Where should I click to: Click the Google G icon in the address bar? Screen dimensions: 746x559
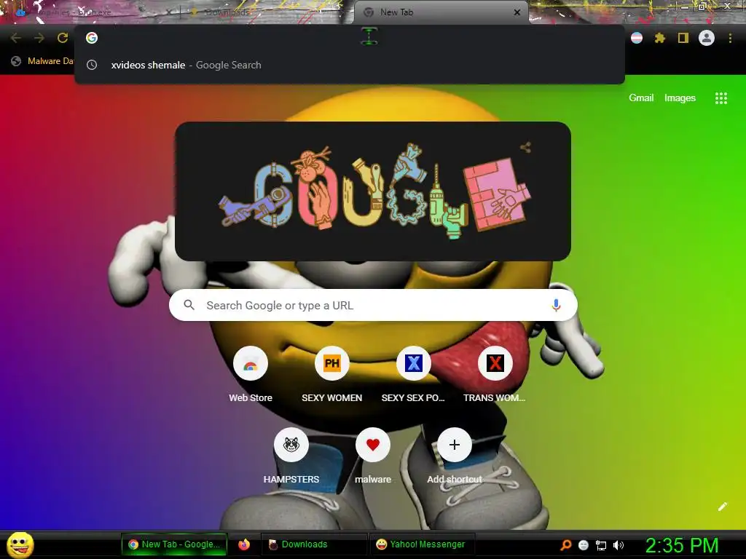[92, 38]
